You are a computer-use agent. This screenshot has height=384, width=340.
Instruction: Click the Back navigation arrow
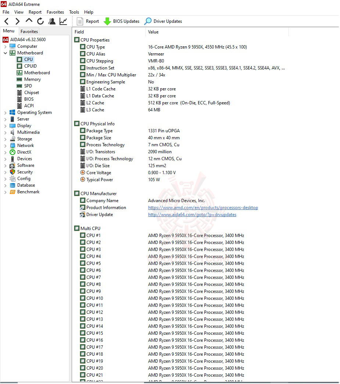(7, 21)
